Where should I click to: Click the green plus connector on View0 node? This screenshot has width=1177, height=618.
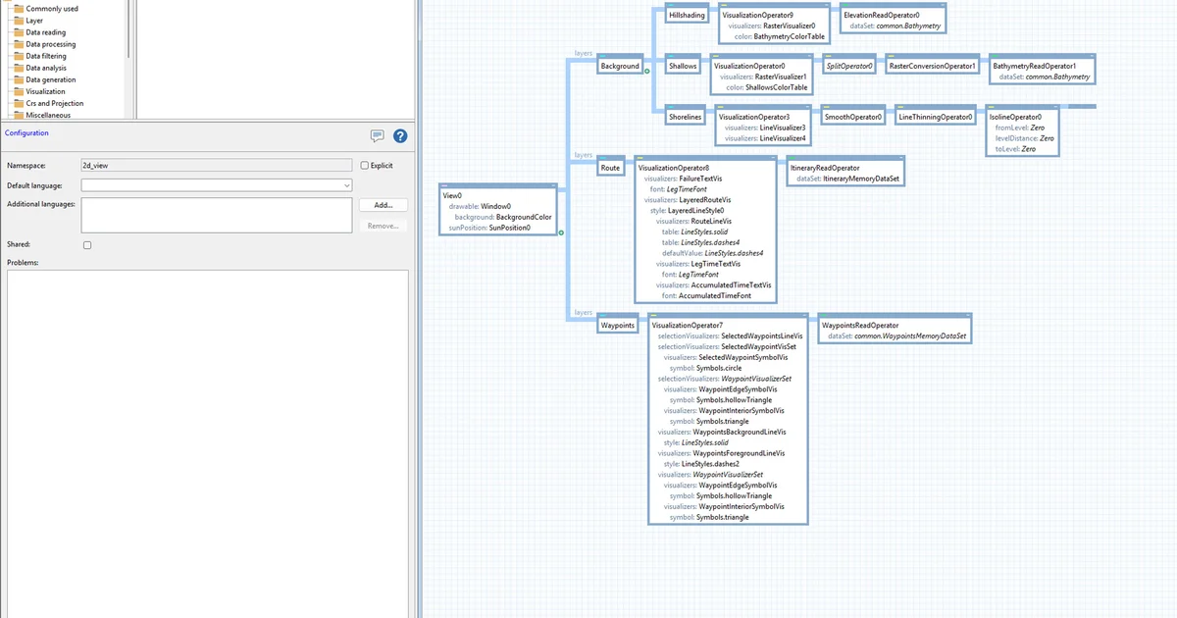click(560, 232)
